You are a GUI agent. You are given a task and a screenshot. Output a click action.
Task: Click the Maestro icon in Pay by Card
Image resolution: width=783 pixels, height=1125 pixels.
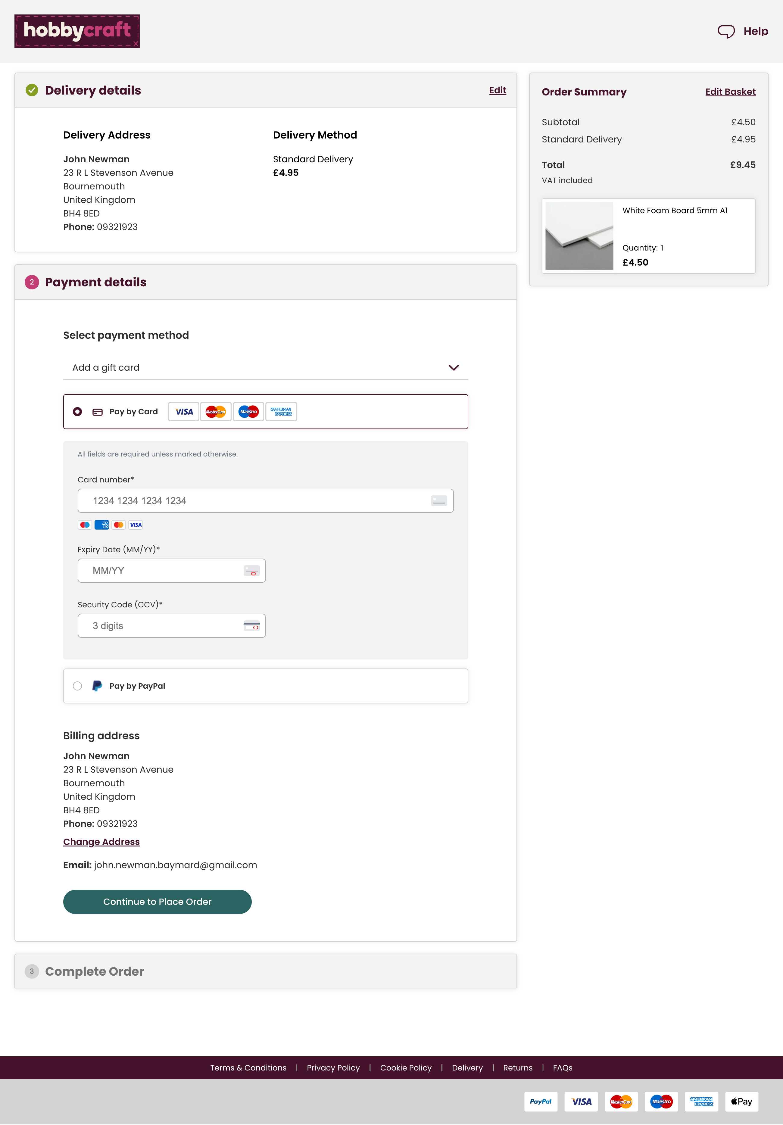(x=248, y=412)
